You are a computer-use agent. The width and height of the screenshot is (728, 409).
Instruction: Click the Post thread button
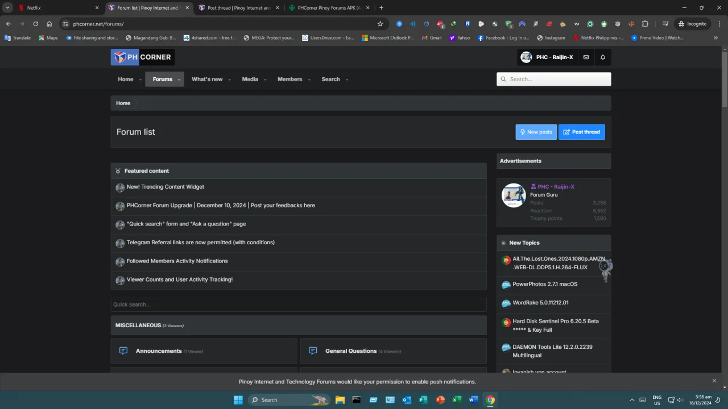(x=582, y=132)
